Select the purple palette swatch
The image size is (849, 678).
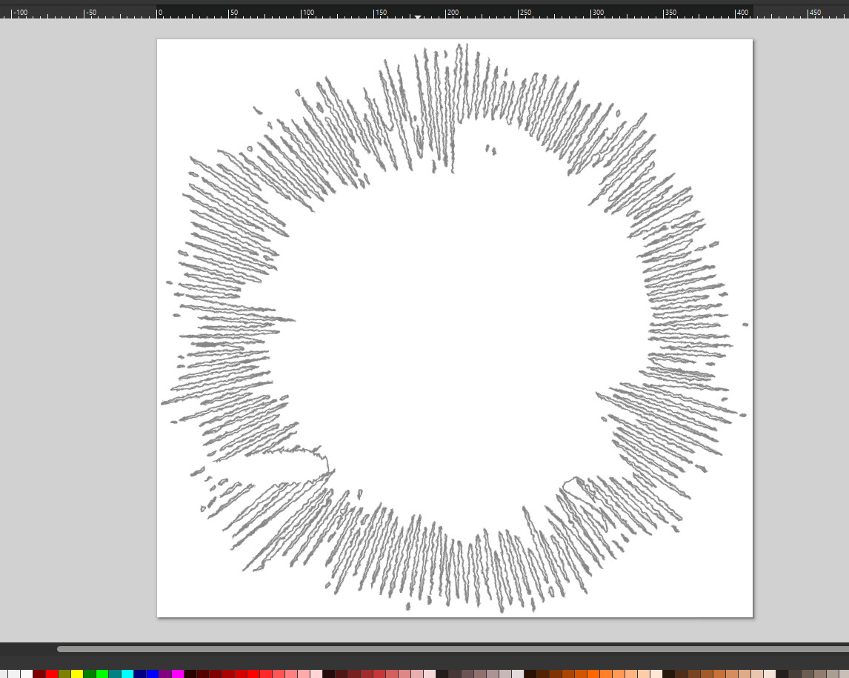(165, 674)
